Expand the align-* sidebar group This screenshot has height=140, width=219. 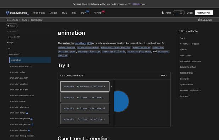(x=11, y=43)
